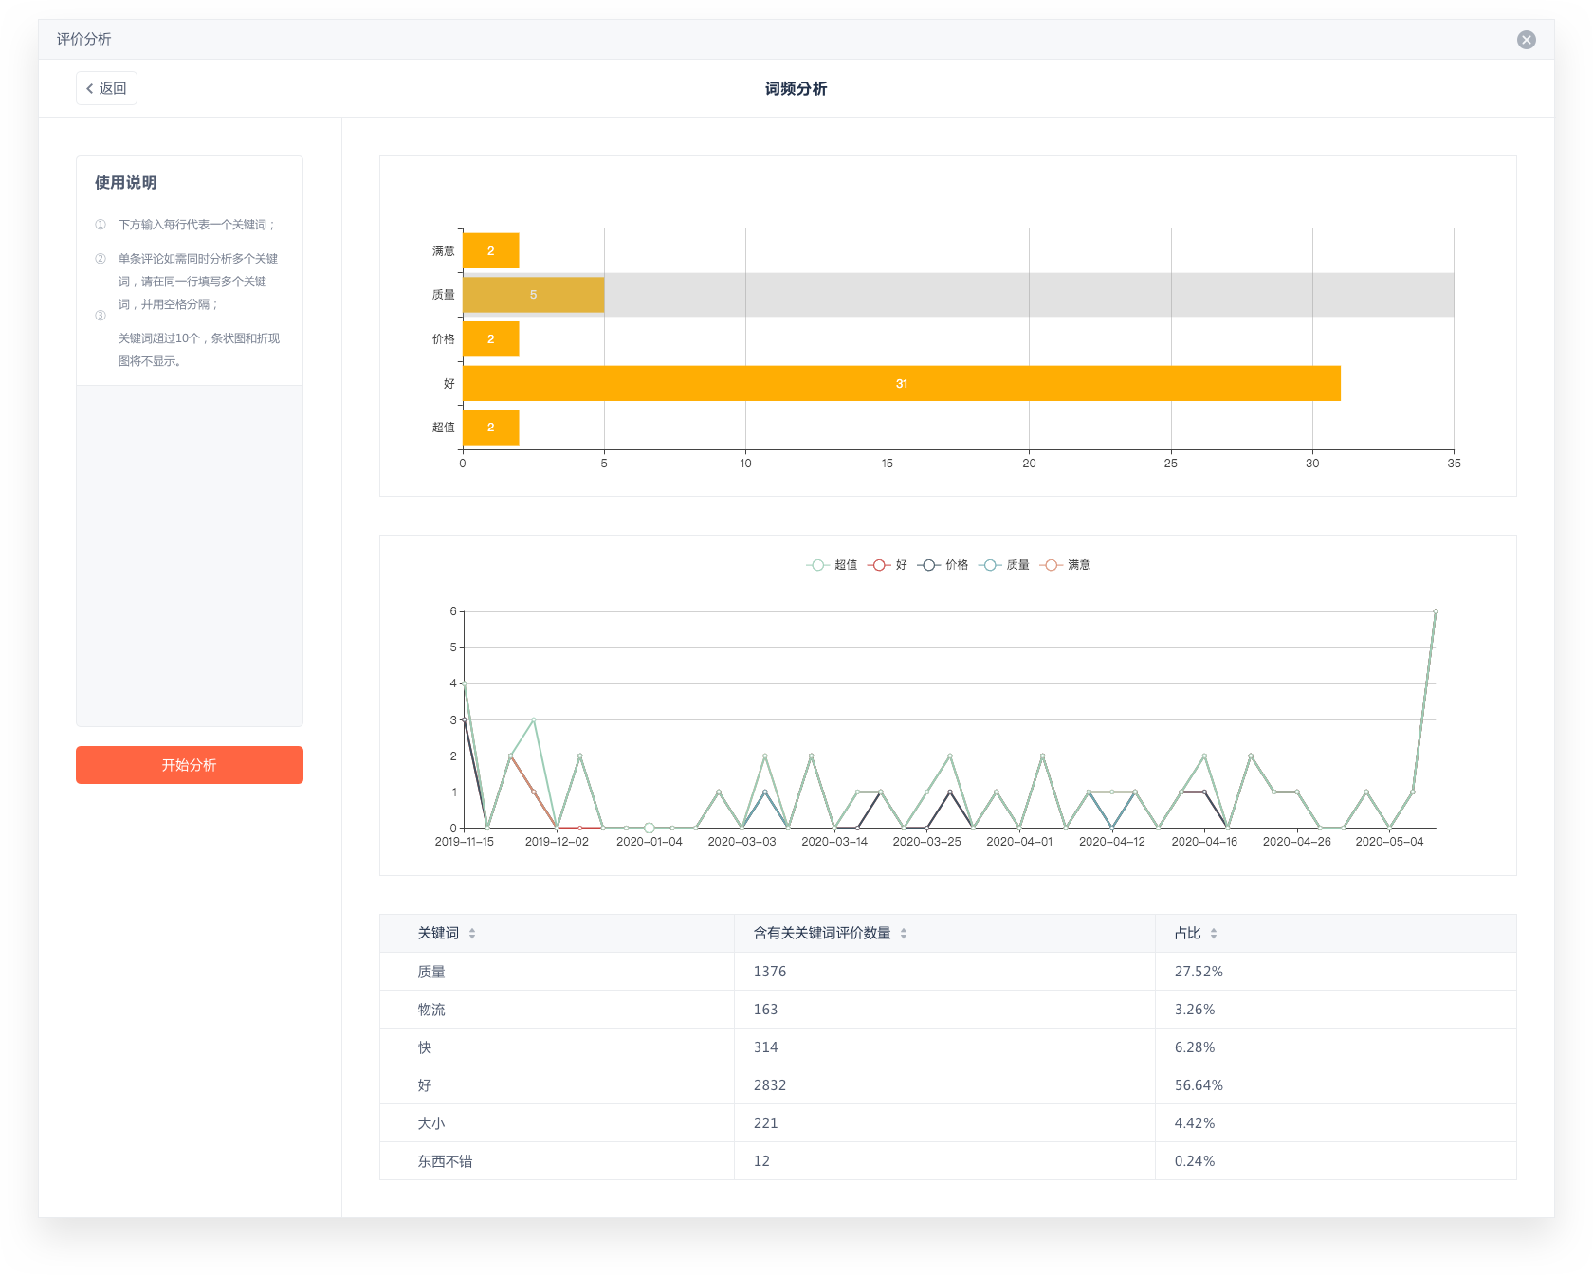Click the count value 314
Image resolution: width=1593 pixels, height=1275 pixels.
(765, 1047)
